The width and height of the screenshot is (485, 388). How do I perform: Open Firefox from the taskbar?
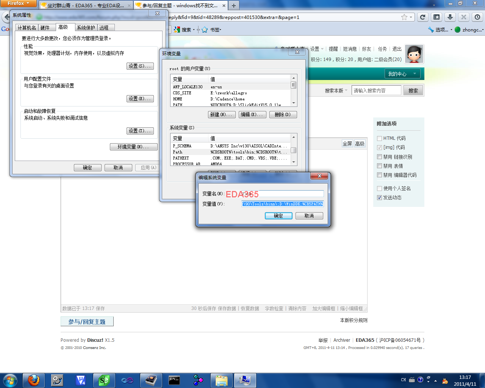[34, 380]
